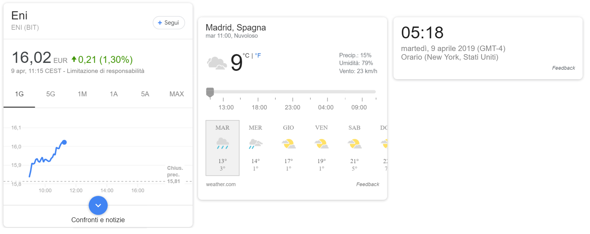Click Feedback in the weather card

(x=367, y=184)
